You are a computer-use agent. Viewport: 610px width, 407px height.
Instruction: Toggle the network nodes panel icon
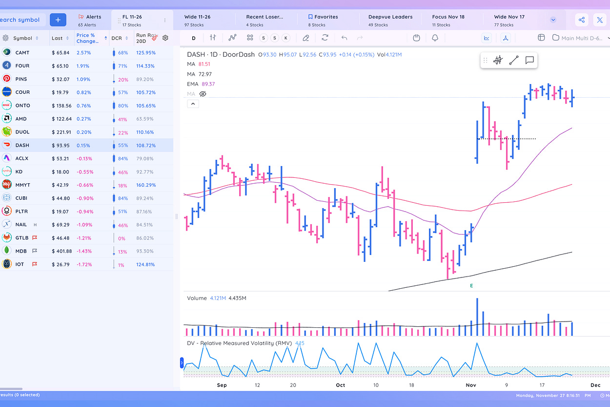506,38
